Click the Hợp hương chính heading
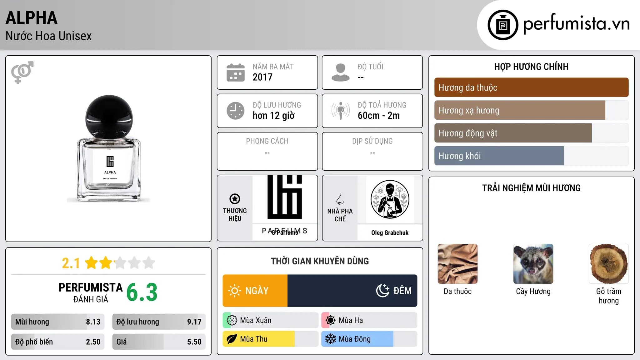 click(531, 67)
